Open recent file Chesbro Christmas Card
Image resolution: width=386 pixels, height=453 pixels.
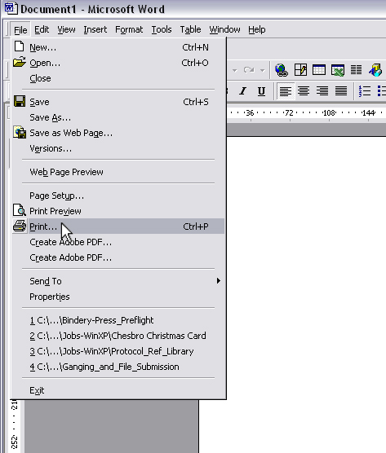click(118, 336)
